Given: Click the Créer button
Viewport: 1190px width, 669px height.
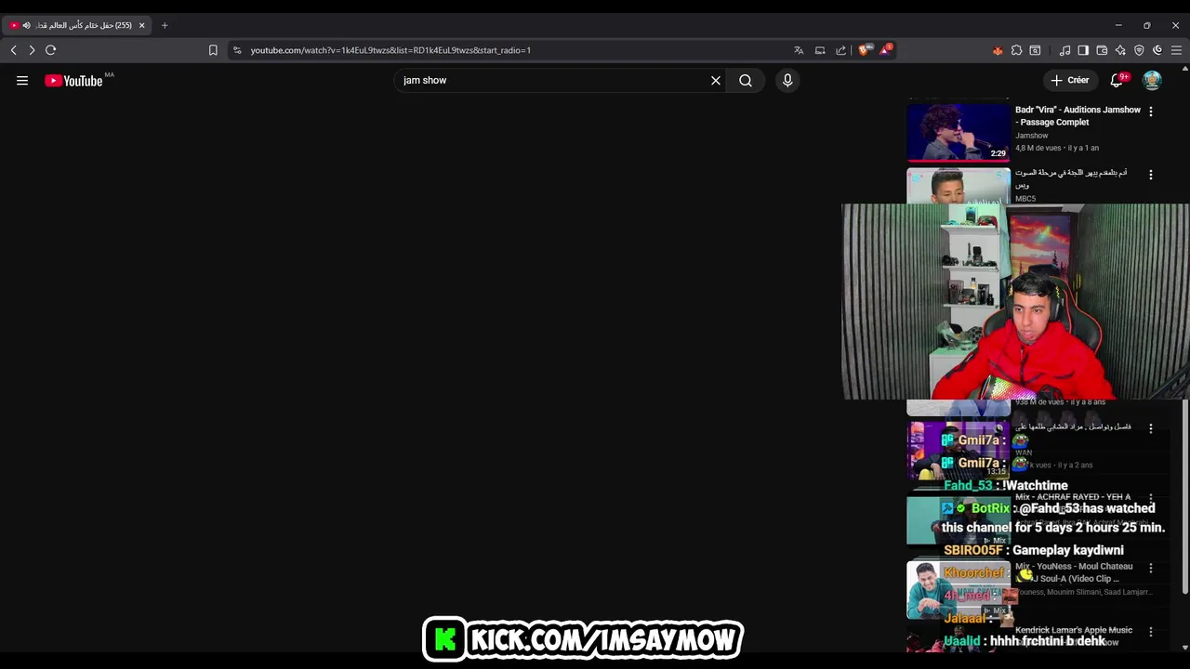Looking at the screenshot, I should pos(1070,81).
